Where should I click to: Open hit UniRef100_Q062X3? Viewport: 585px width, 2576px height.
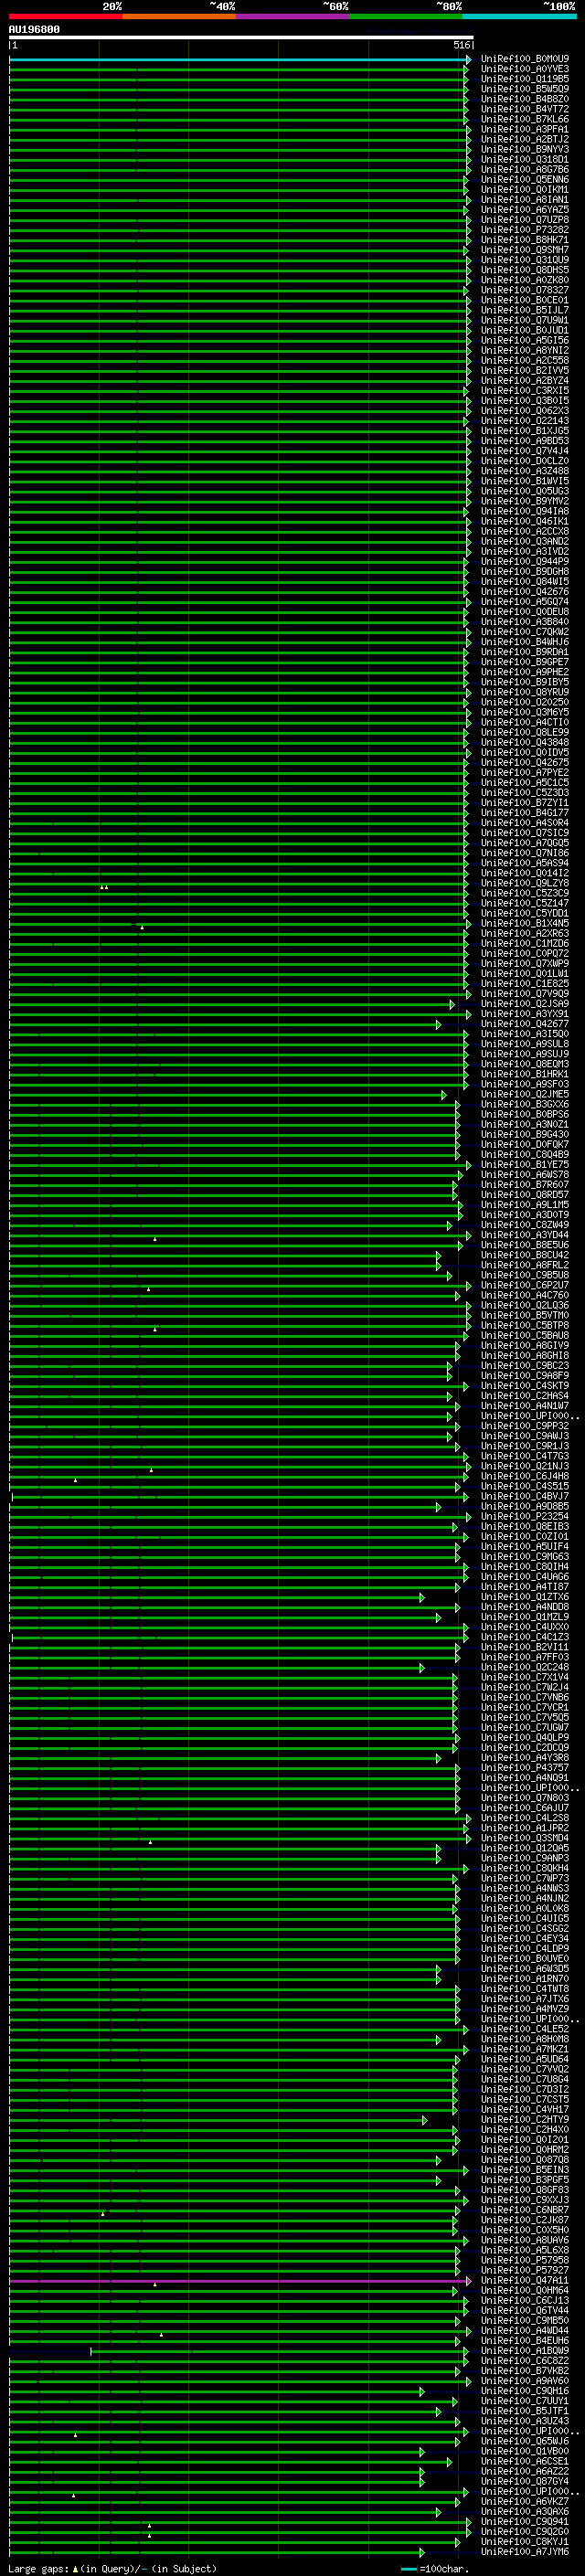click(x=525, y=410)
